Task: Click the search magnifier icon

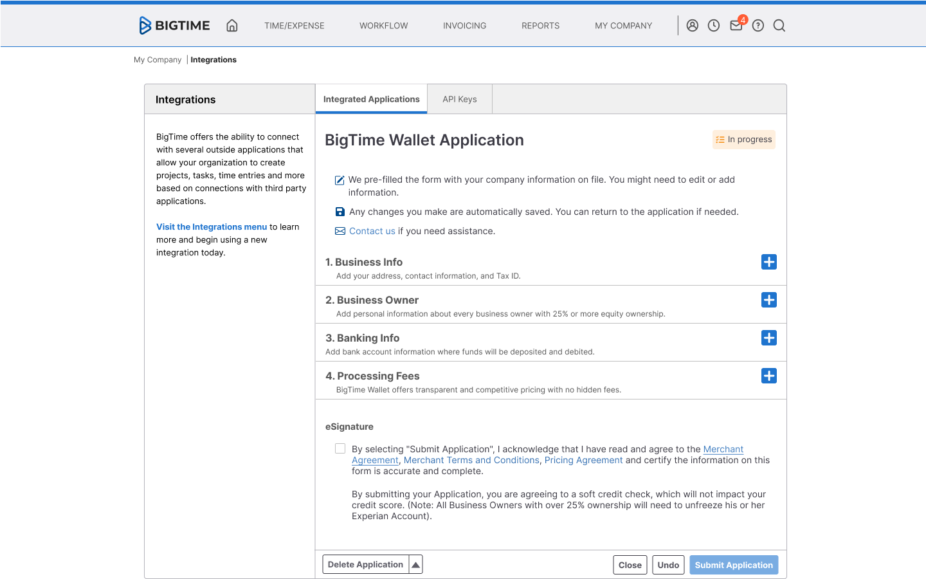Action: (x=779, y=26)
